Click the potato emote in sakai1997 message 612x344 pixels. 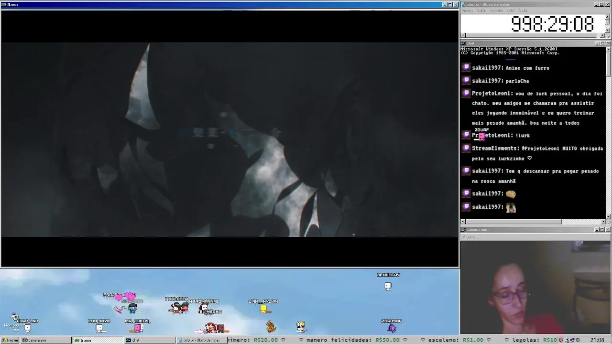(511, 194)
